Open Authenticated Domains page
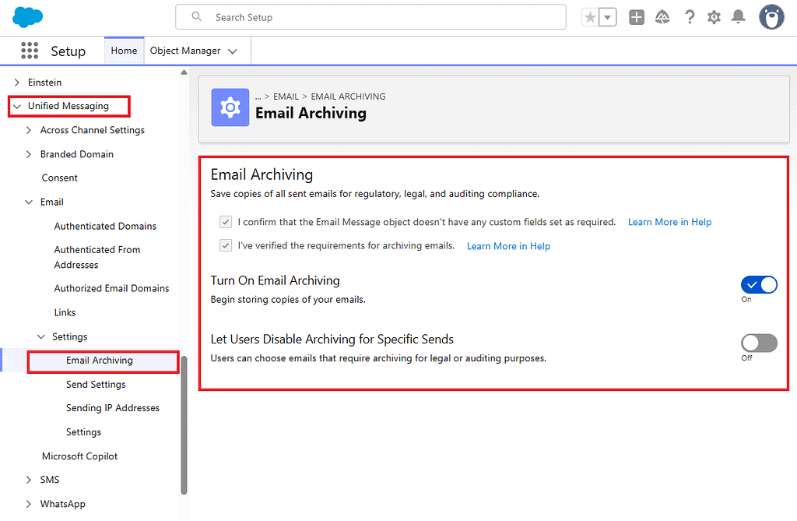Viewport: 797px width, 521px height. (x=105, y=226)
